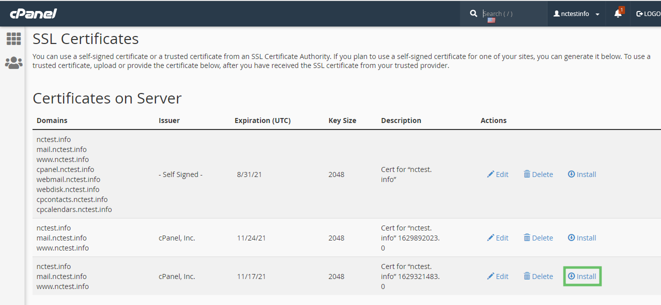Edit the cPanel-issued certificate expiring 11/24/21
This screenshot has width=661, height=305.
coord(497,237)
